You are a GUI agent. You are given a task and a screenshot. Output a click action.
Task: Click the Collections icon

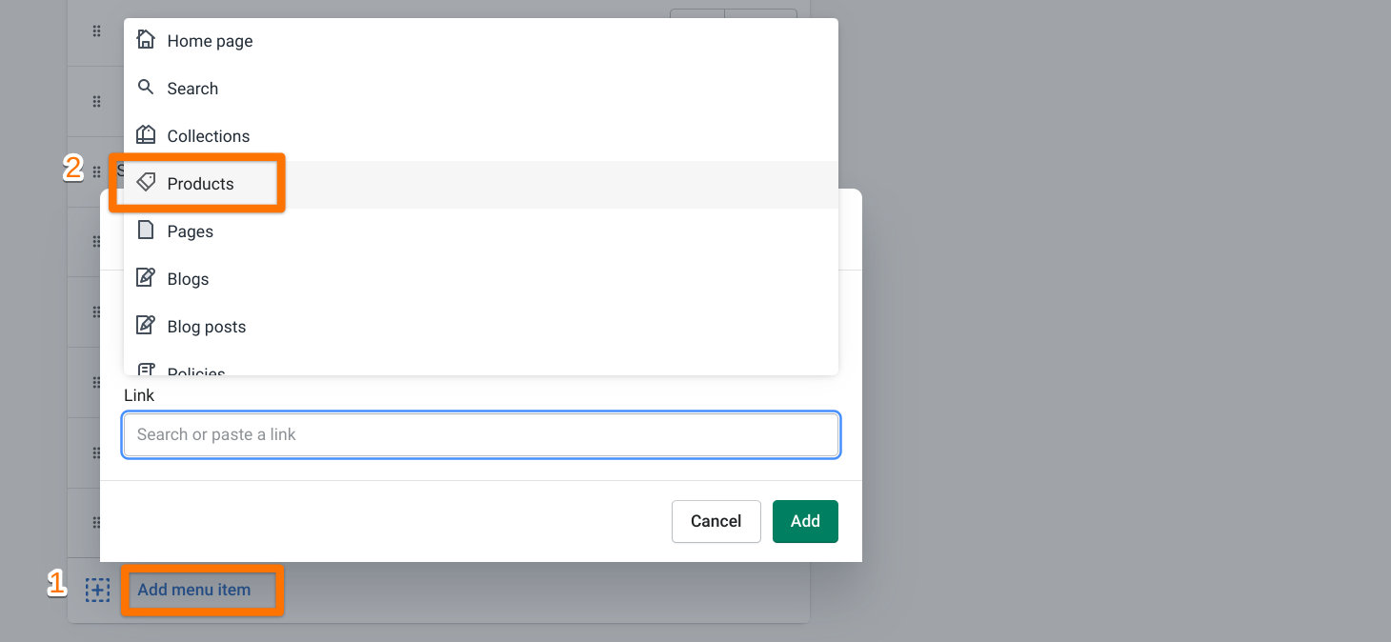point(146,135)
